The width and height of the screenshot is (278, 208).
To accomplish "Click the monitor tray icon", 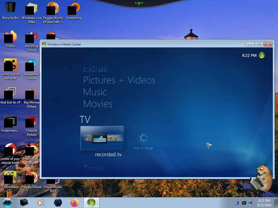I will [x=244, y=203].
